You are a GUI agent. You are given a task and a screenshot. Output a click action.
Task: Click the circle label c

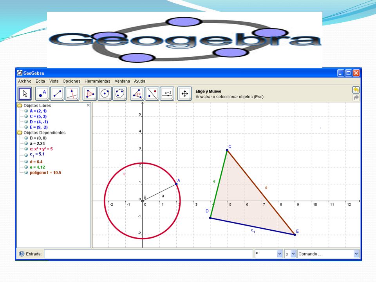pos(124,174)
